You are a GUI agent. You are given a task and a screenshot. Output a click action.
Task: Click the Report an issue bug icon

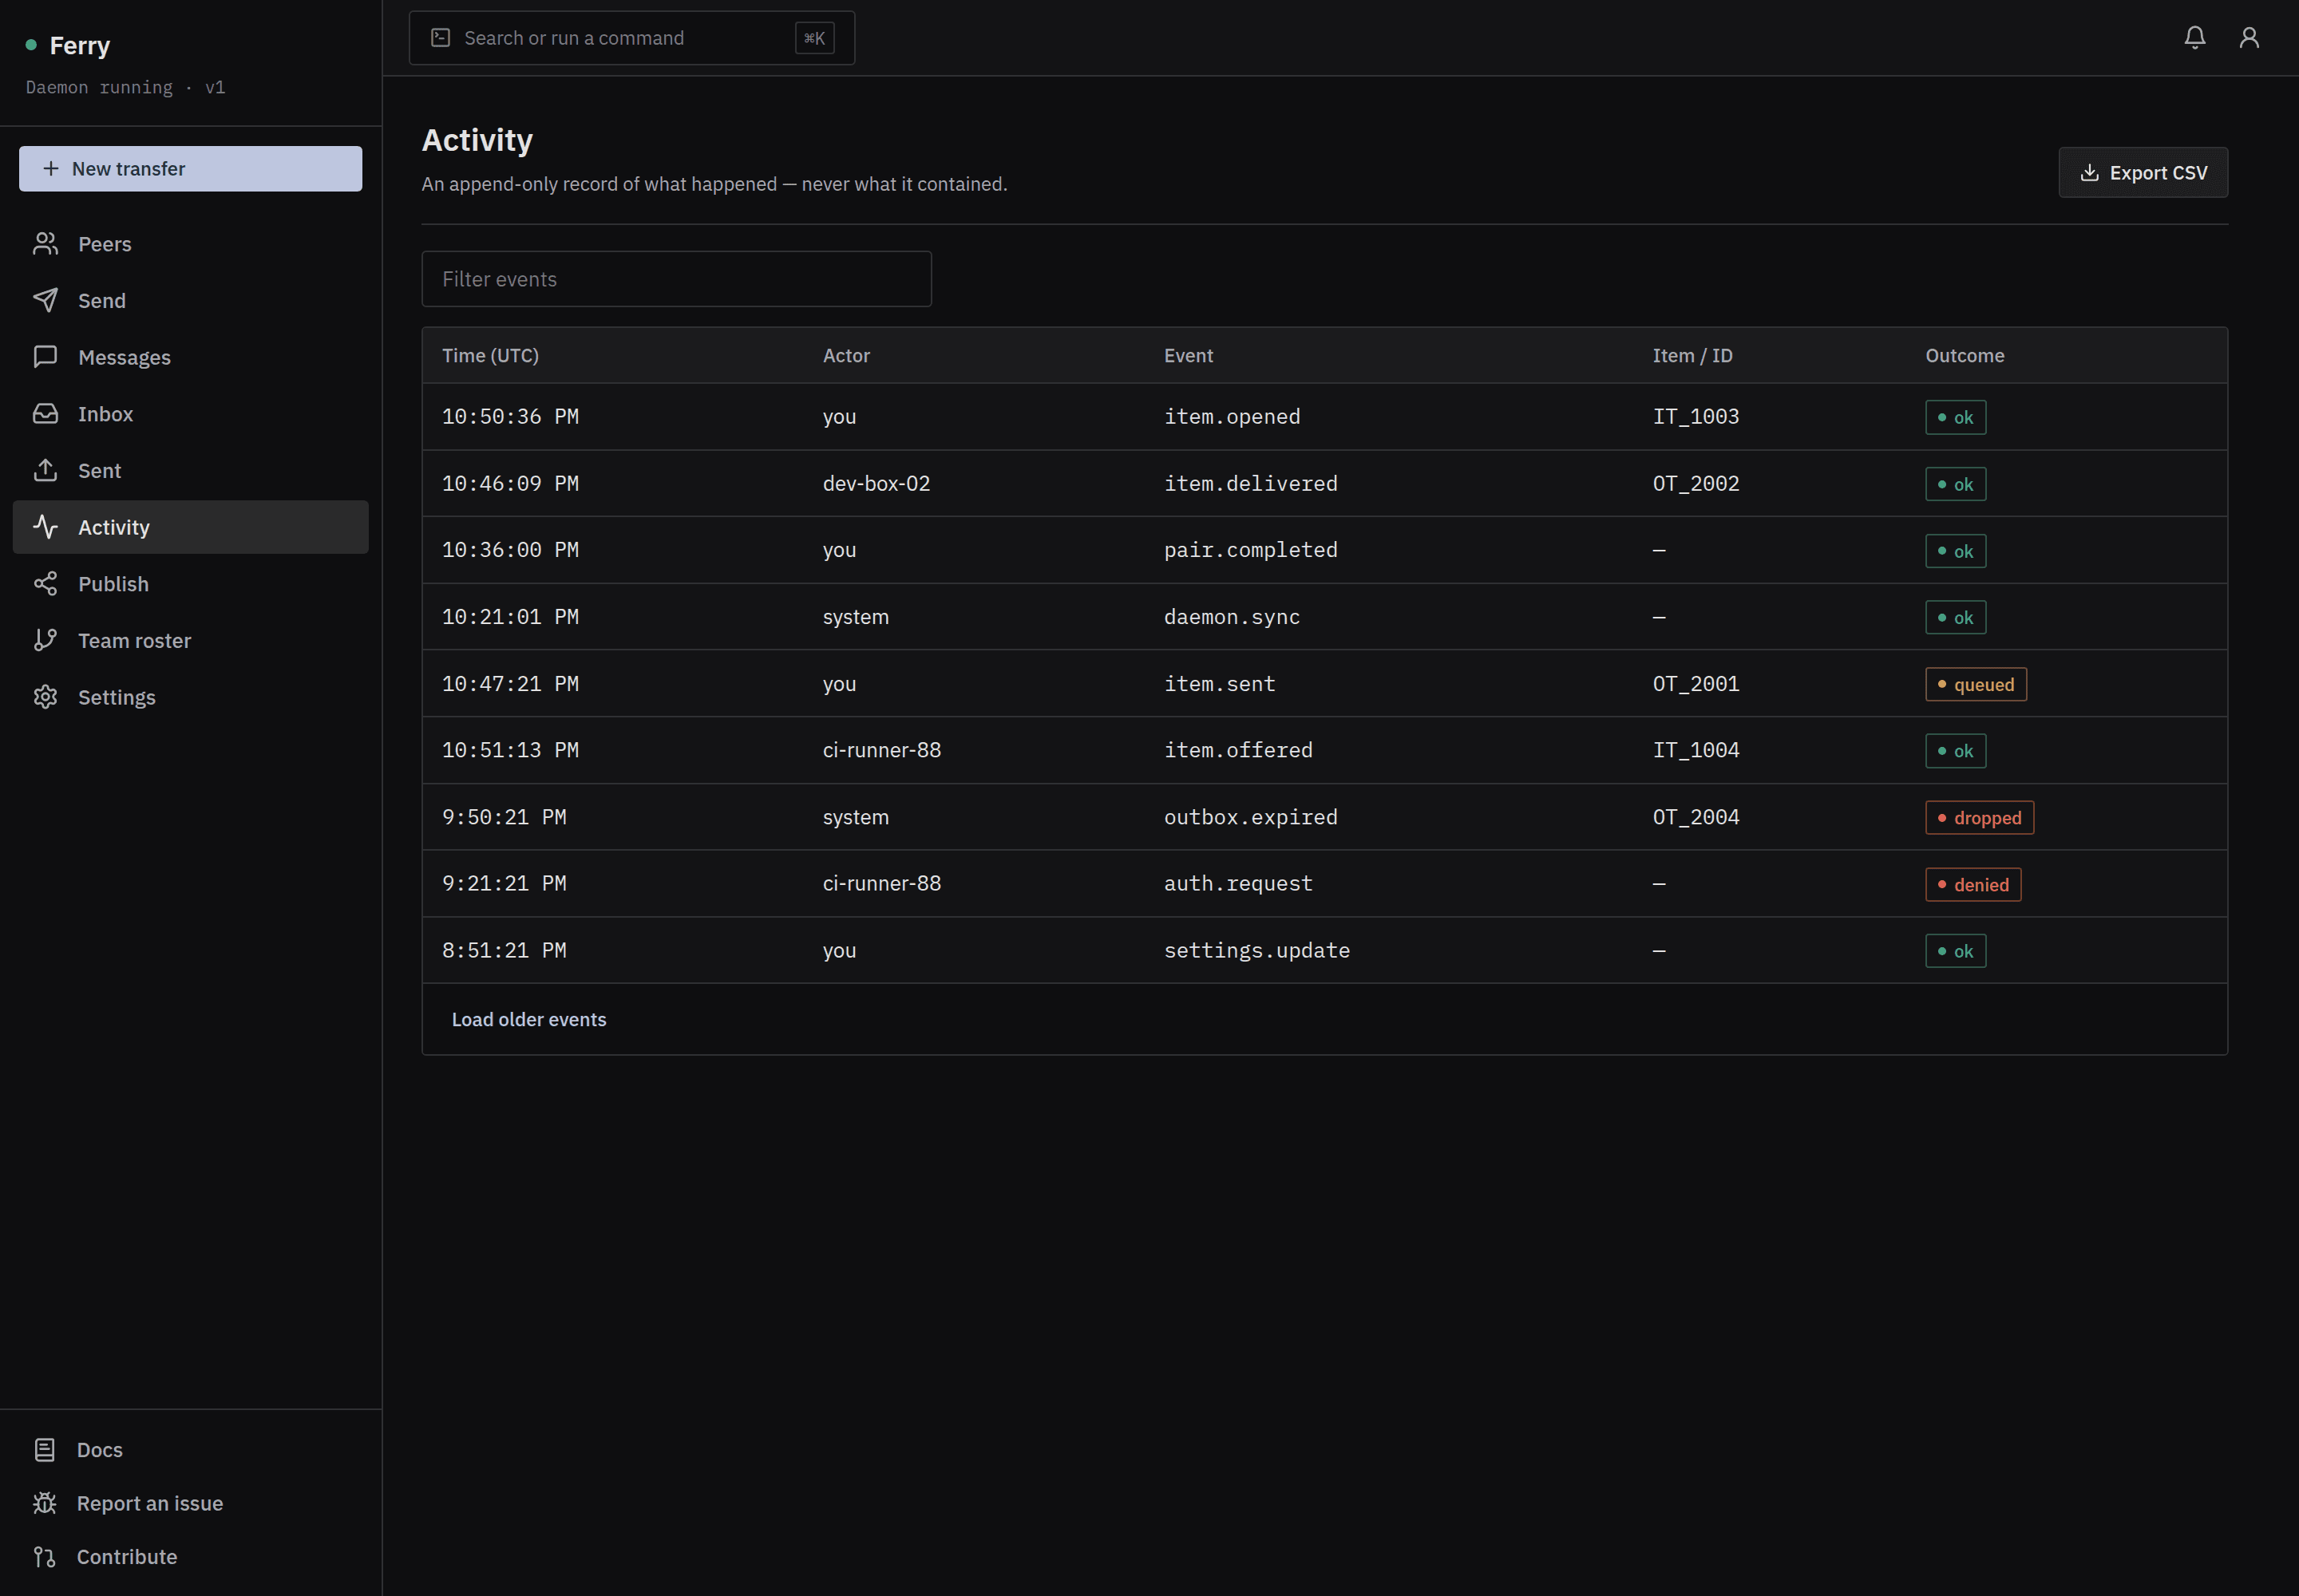[44, 1504]
